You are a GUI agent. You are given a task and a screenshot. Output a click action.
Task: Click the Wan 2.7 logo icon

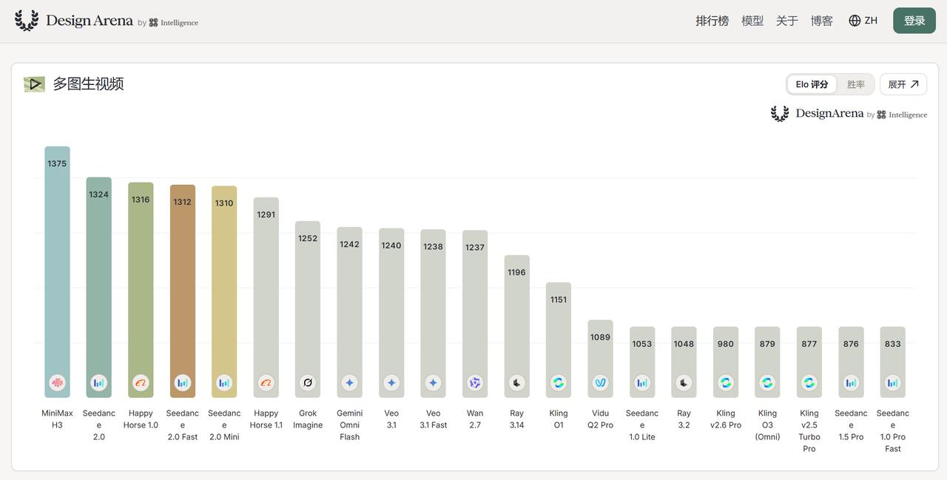[x=475, y=382]
